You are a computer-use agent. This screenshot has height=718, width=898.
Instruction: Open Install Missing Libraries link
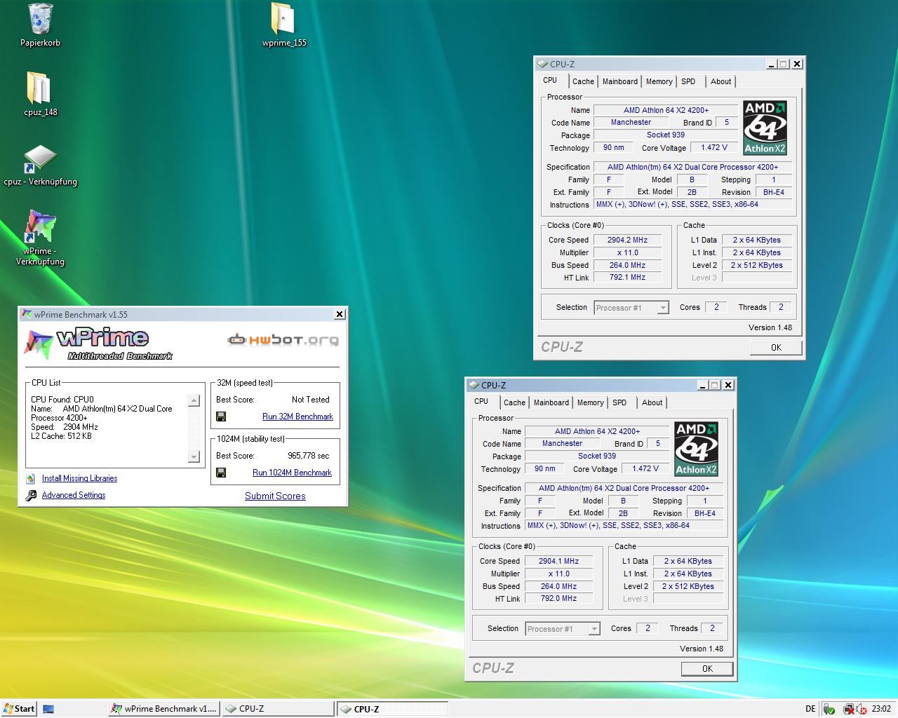coord(79,478)
